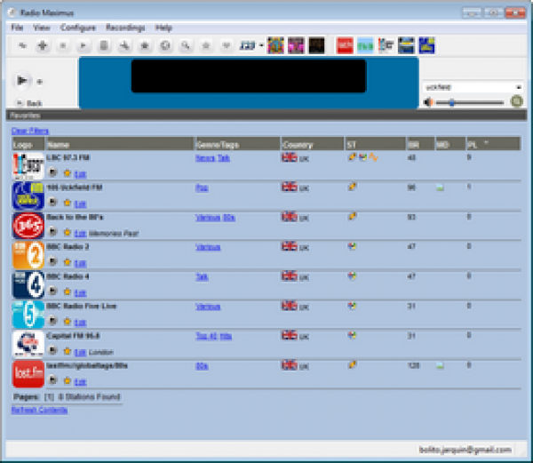533x463 pixels.
Task: Click Edit link for LBC 97.3 FM
Action: 80,174
